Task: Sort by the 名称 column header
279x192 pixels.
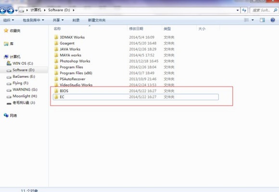Action: click(57, 29)
